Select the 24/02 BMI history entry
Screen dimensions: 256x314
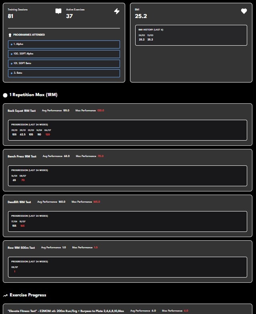[x=142, y=38]
